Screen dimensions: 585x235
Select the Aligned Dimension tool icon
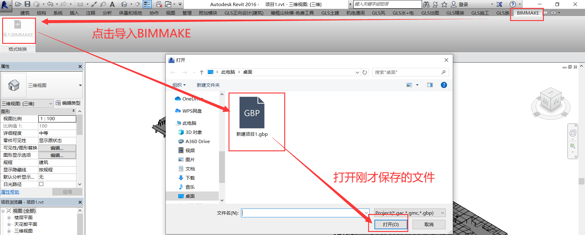80,4
